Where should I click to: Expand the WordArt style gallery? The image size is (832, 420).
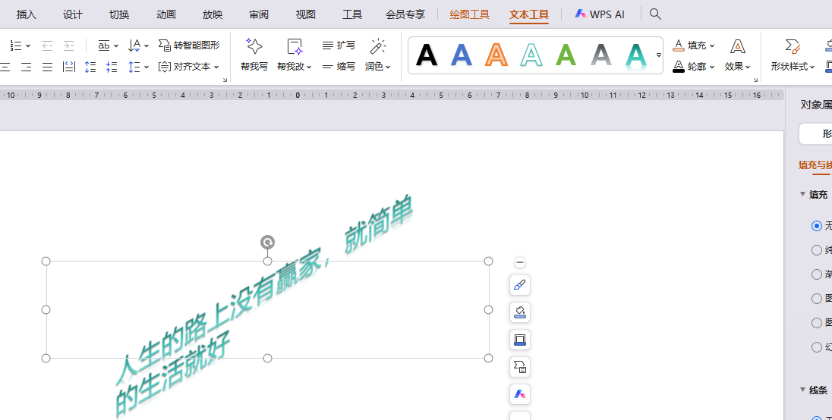click(658, 55)
